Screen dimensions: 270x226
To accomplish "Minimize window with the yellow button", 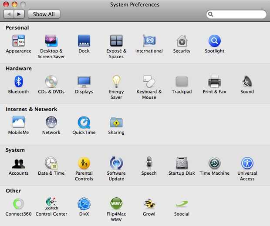I will pyautogui.click(x=14, y=4).
